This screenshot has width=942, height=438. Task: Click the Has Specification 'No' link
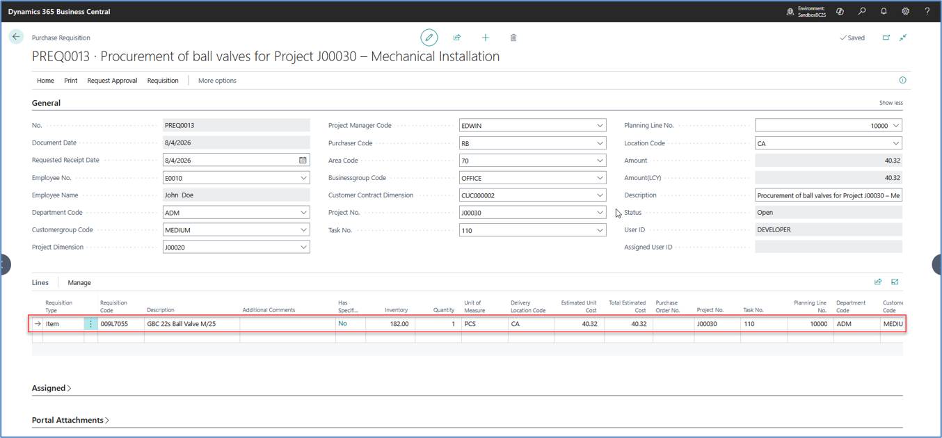342,323
